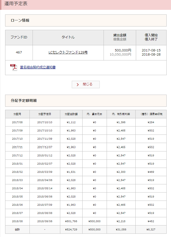Screen dimensions: 171x237
Task: Click the 分配予定額明細 section header
Action: coord(24,101)
